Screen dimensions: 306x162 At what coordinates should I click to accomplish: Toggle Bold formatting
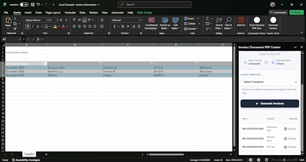28,26
